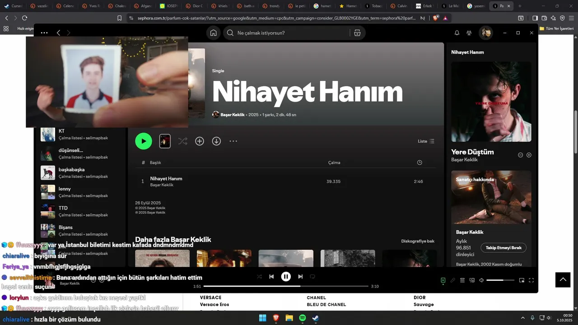Open Windows Start menu
This screenshot has height=325, width=578.
click(x=262, y=318)
